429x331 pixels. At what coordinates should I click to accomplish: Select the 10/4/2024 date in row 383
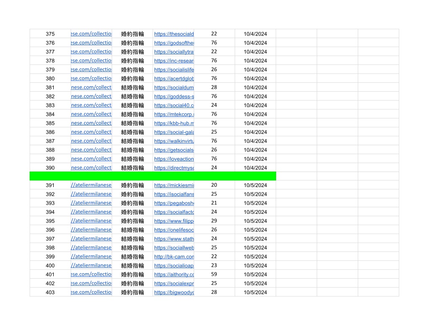coord(255,105)
